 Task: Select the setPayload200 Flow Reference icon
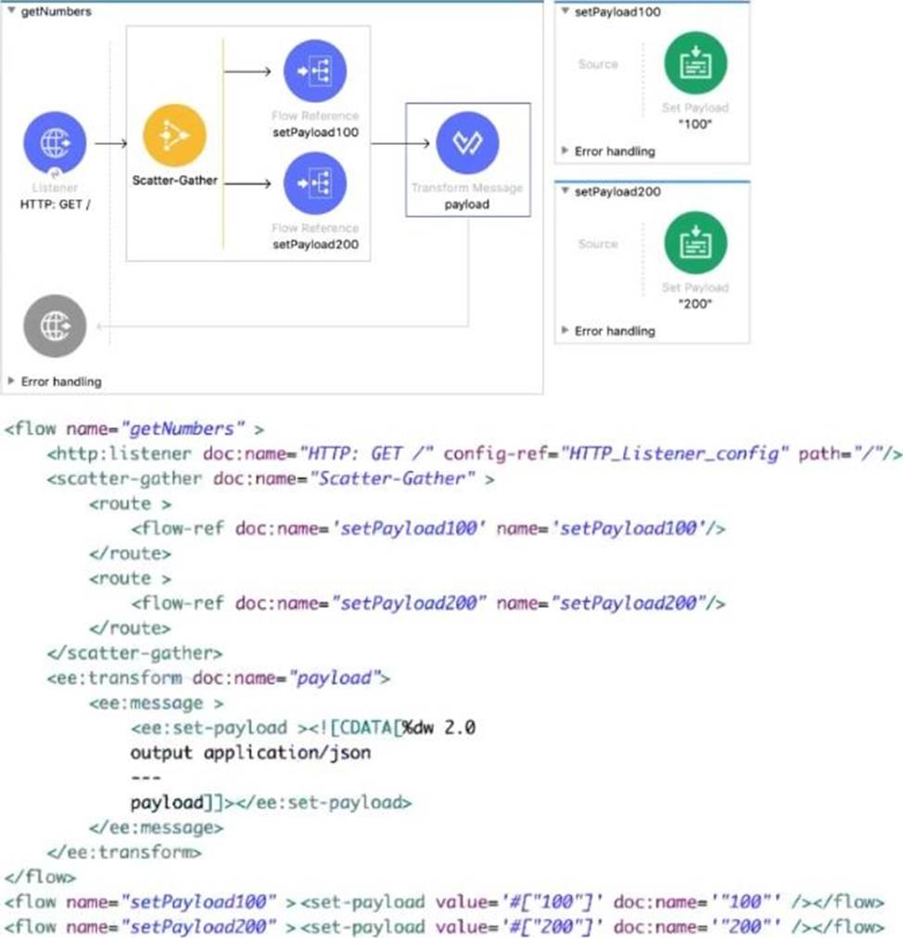point(314,184)
